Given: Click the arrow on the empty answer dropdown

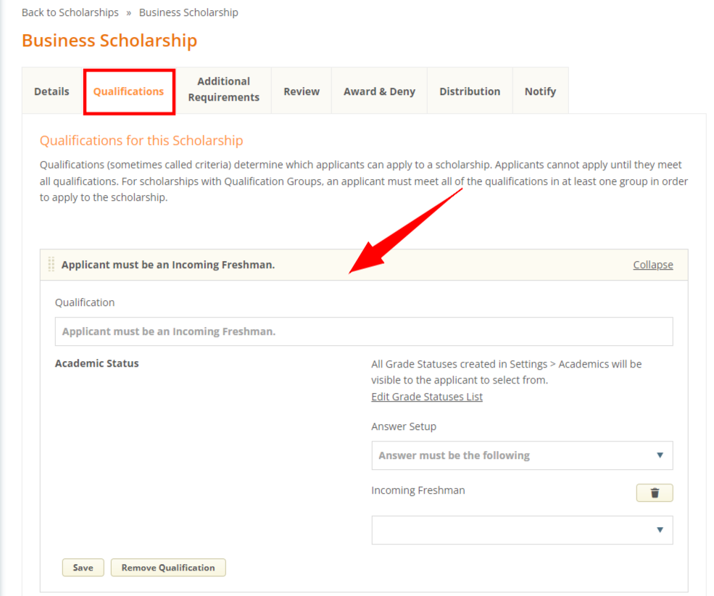Looking at the screenshot, I should pyautogui.click(x=659, y=530).
